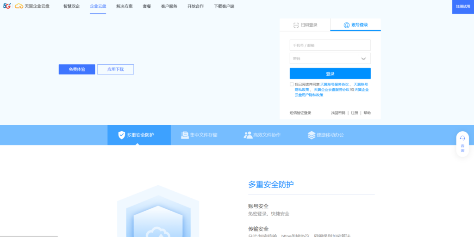Check the 我已阅读并同意 agreement checkbox
Screen dimensions: 474x237
point(292,85)
